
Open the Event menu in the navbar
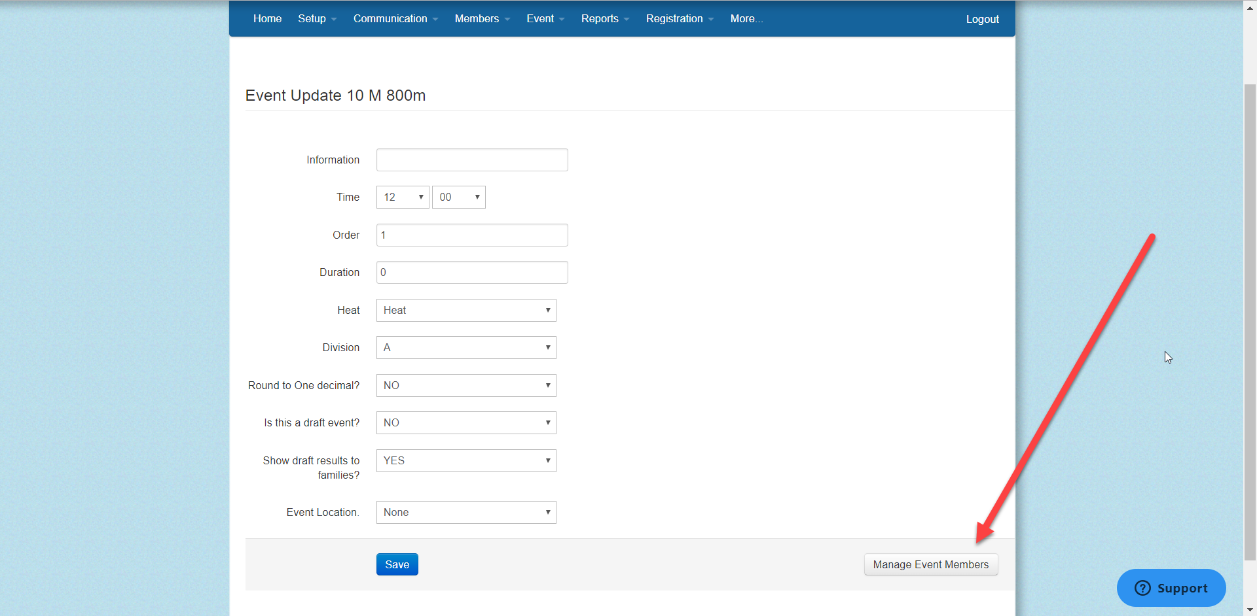(544, 18)
